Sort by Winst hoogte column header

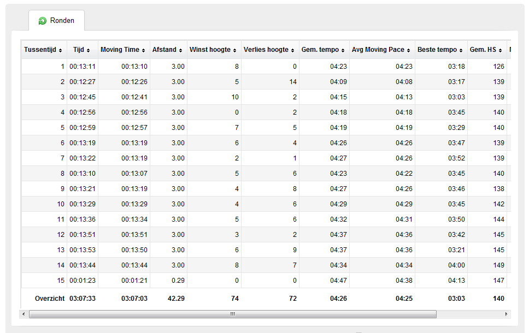coord(214,50)
